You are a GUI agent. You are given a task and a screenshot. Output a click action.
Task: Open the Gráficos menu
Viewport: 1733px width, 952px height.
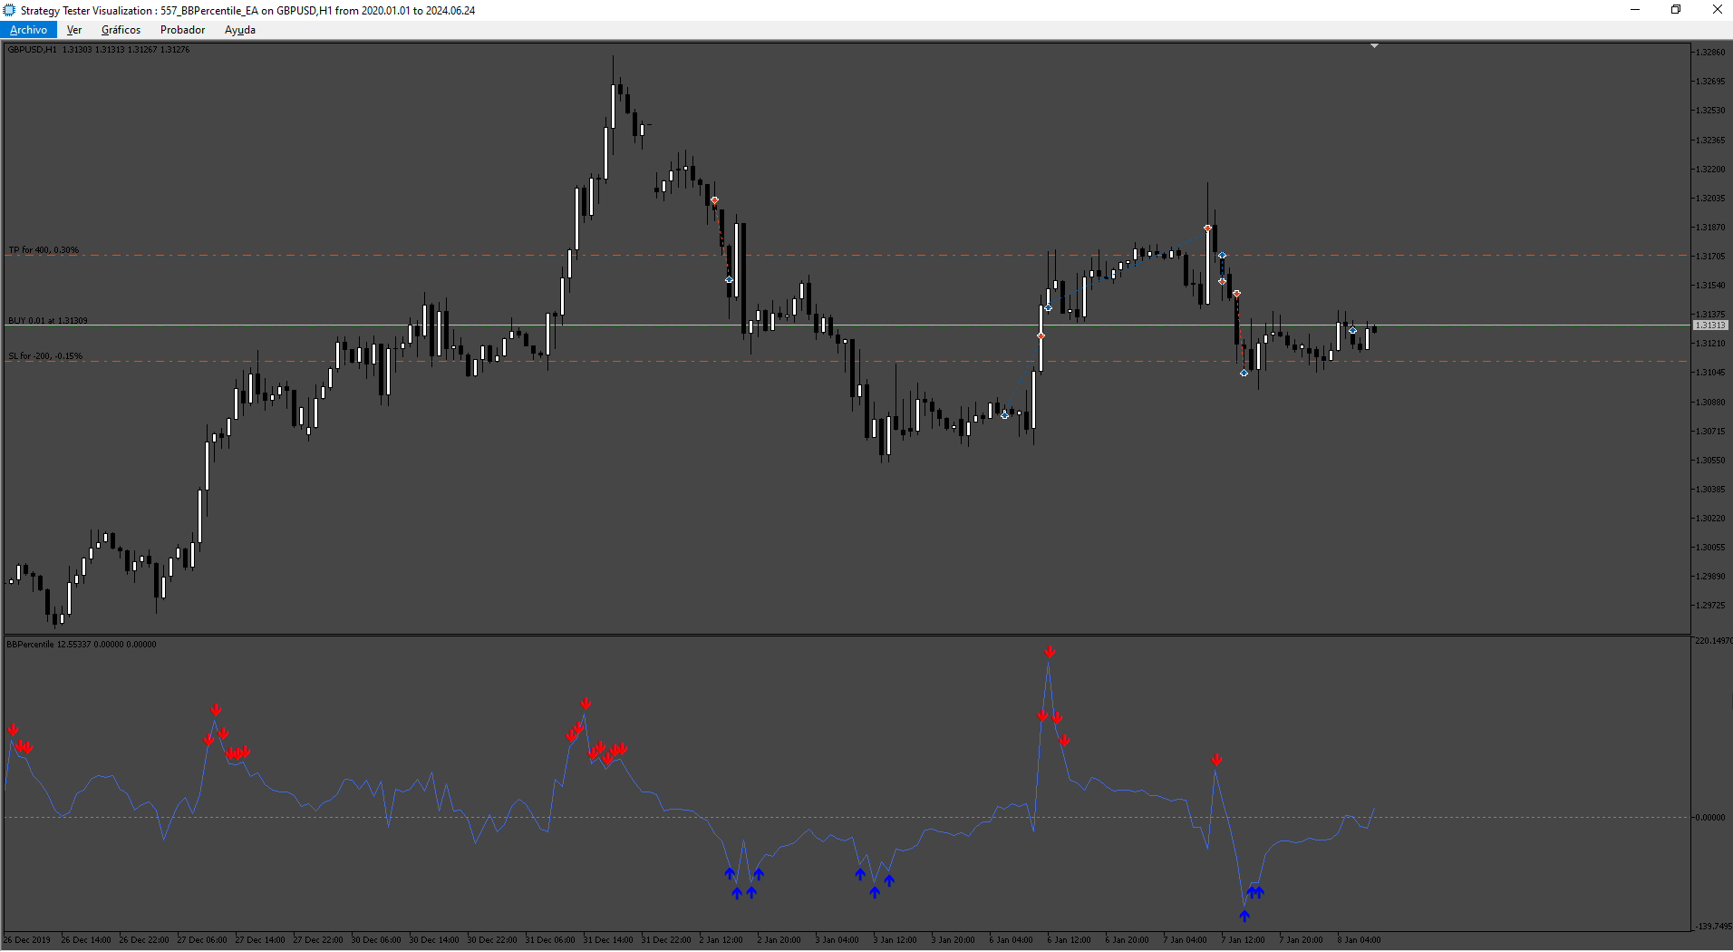[121, 30]
